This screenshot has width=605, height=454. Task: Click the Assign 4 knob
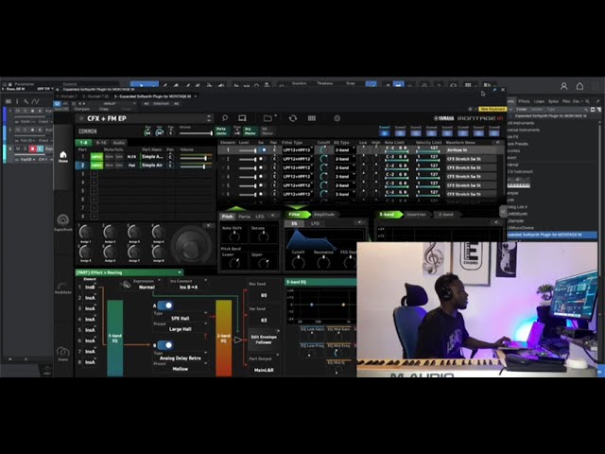(158, 233)
